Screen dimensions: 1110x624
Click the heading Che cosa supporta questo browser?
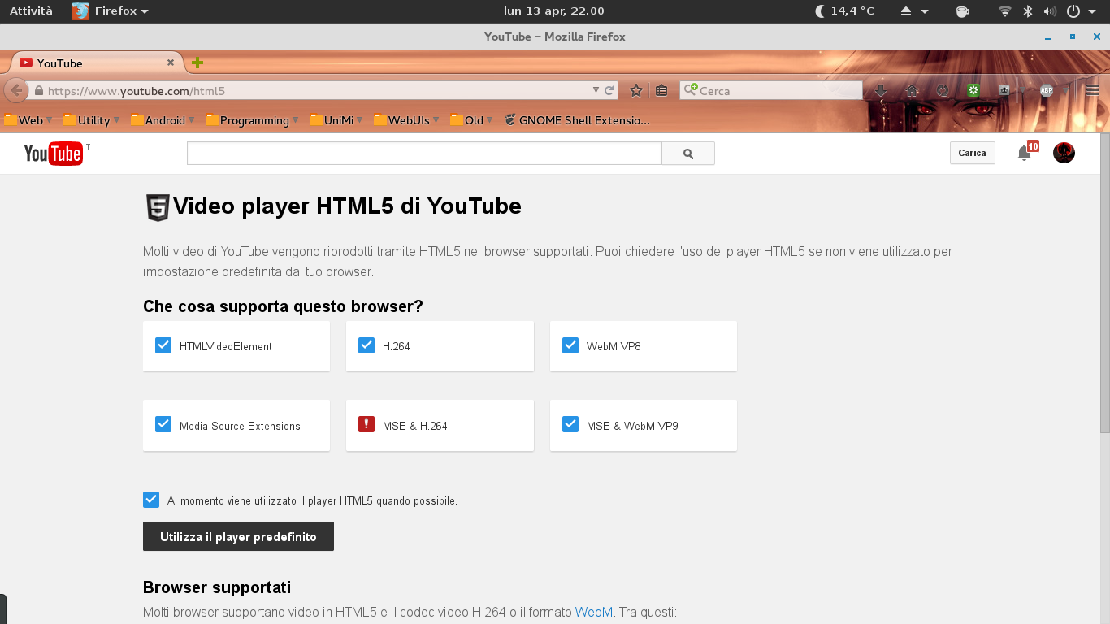(x=283, y=306)
